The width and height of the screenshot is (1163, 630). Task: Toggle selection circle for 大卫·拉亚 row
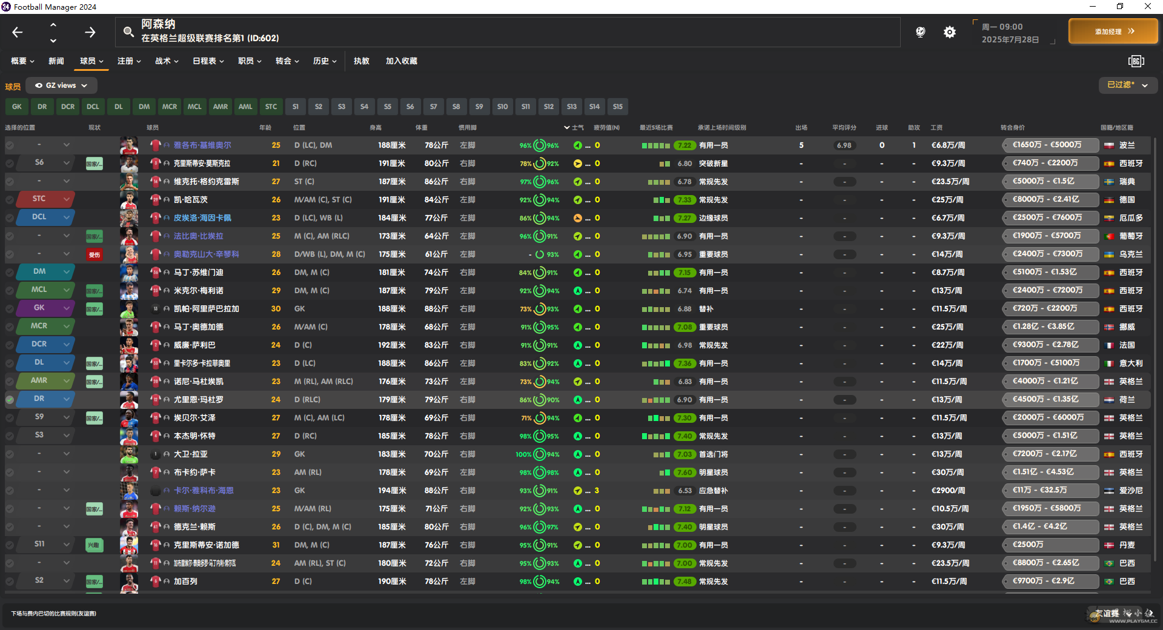(x=10, y=454)
